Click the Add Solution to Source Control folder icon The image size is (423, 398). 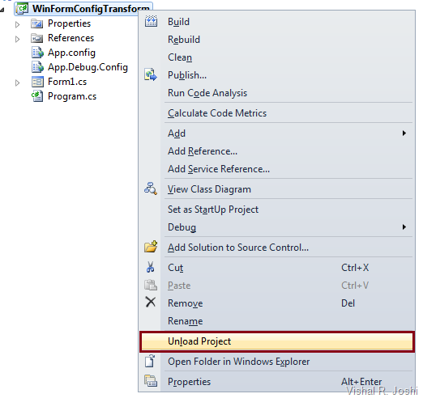point(151,247)
